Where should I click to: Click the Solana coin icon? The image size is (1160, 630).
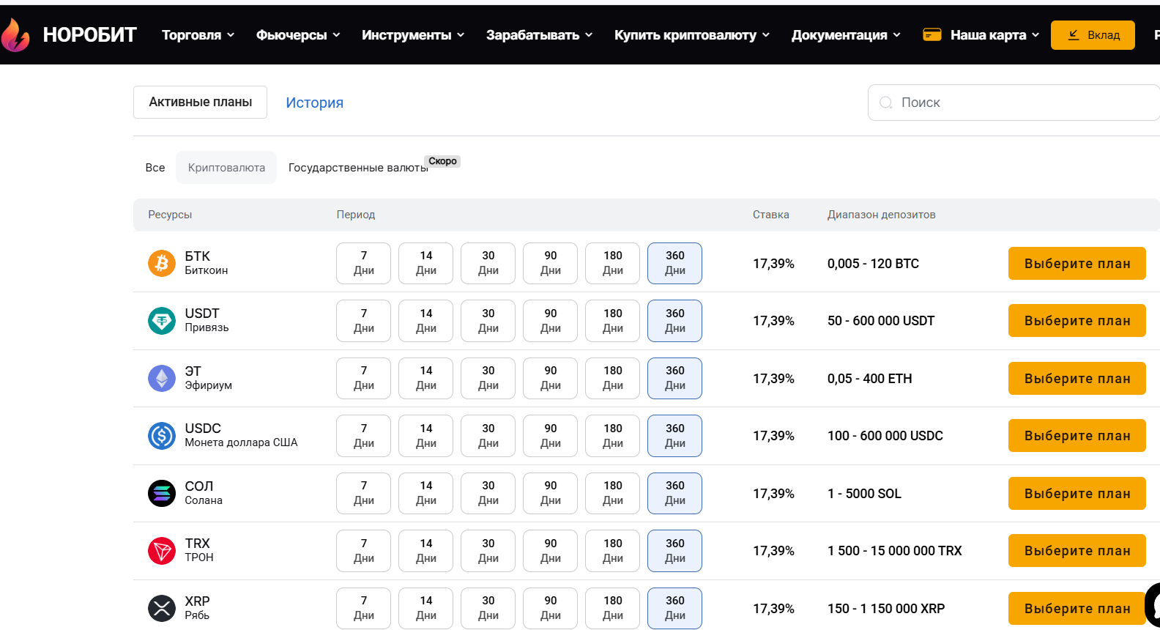tap(162, 493)
